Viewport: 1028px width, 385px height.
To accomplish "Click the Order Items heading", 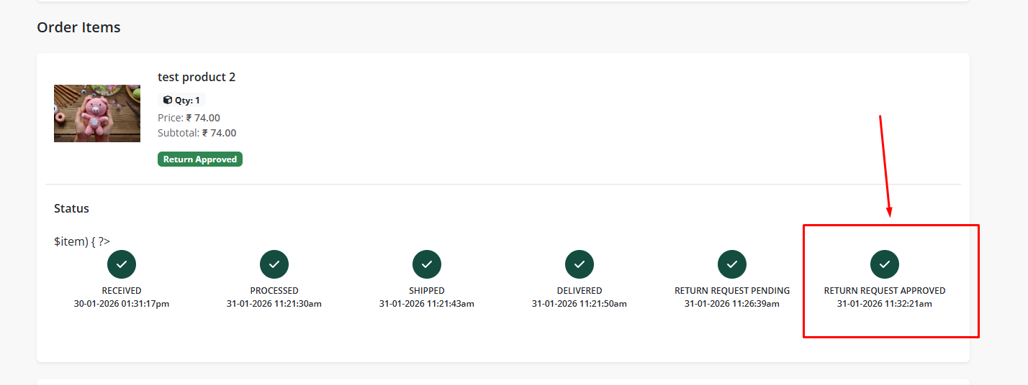I will pos(79,27).
